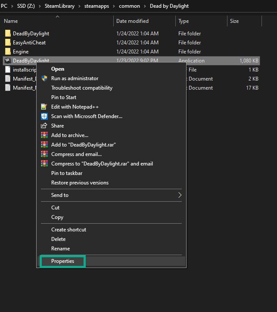Choose Open in the context menu
Image resolution: width=277 pixels, height=312 pixels.
point(58,69)
